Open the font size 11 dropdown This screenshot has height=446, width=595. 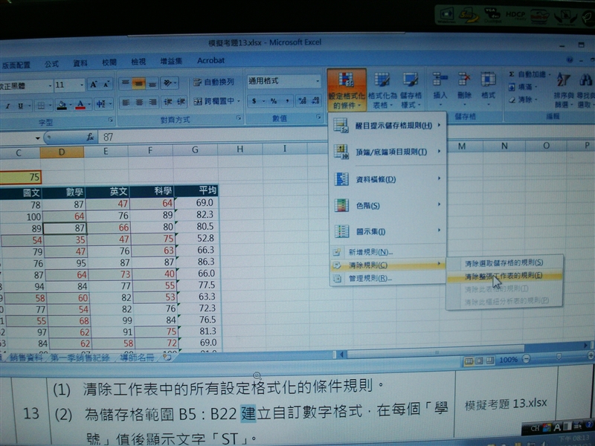(70, 85)
